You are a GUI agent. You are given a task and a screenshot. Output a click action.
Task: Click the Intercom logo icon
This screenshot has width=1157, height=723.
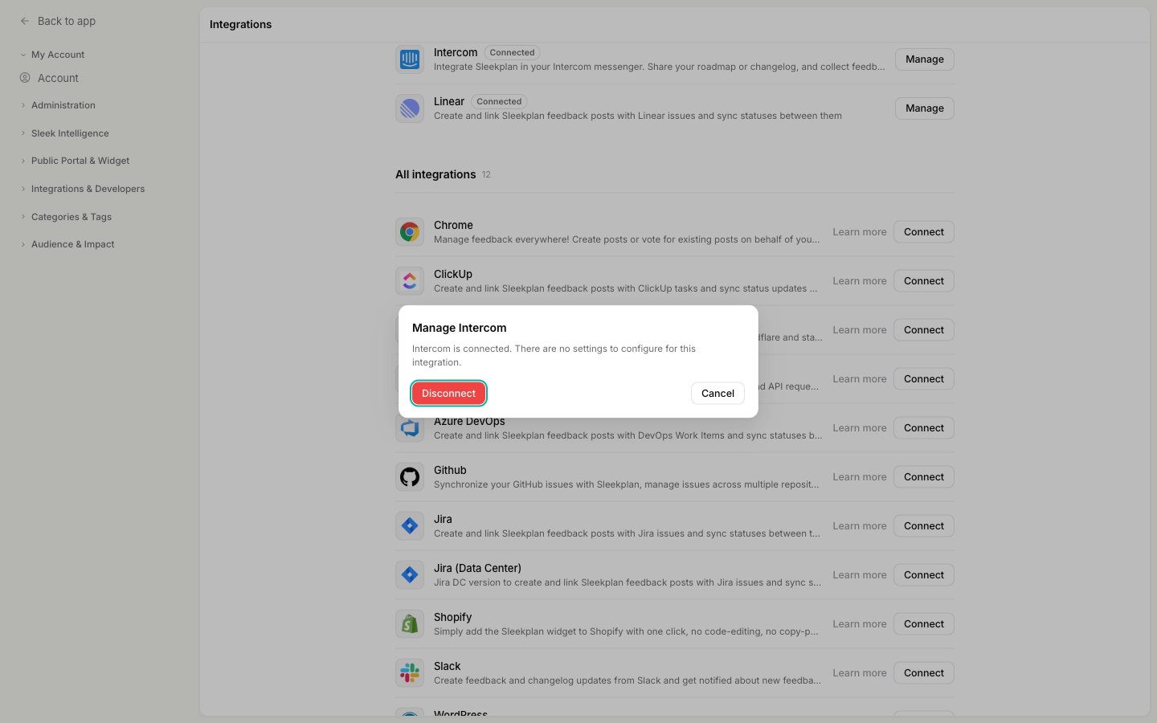pyautogui.click(x=410, y=59)
